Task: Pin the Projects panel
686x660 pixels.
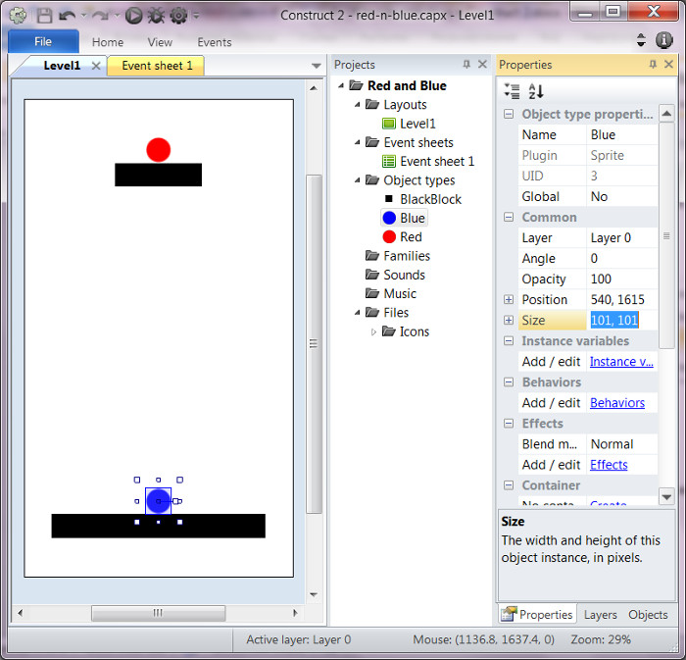Action: pos(465,65)
